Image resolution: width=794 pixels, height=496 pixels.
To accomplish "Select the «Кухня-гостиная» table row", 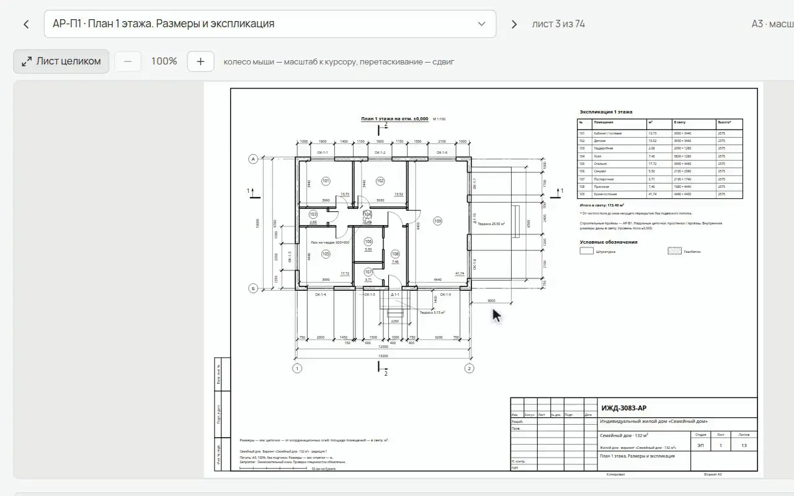I will pyautogui.click(x=660, y=194).
